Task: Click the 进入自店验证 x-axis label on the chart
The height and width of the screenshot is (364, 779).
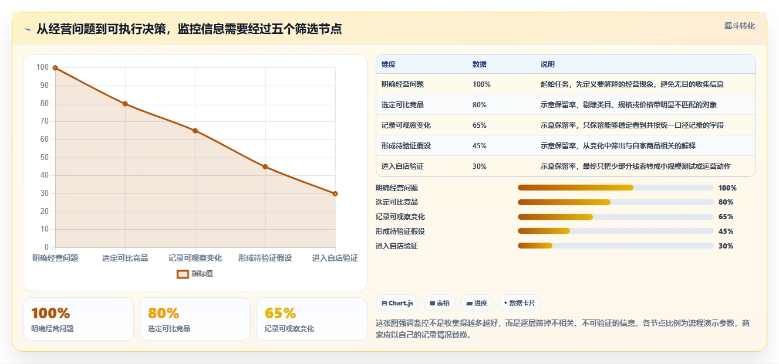Action: point(335,258)
